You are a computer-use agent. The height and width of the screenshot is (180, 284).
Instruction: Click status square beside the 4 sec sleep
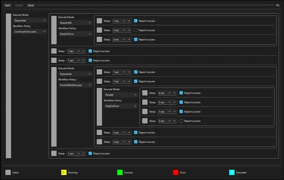145,93
